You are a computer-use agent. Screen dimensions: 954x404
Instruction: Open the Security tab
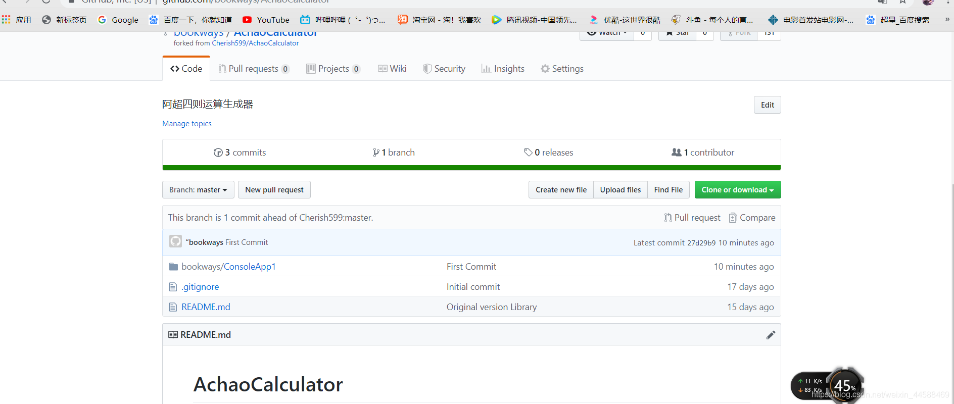pos(444,69)
